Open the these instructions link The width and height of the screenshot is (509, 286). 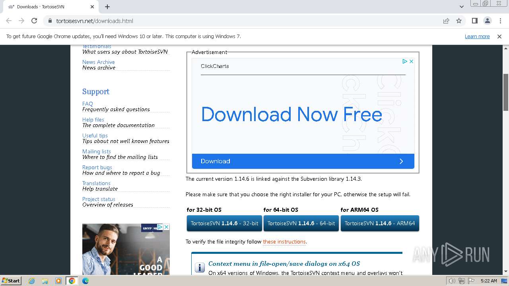[x=284, y=242]
